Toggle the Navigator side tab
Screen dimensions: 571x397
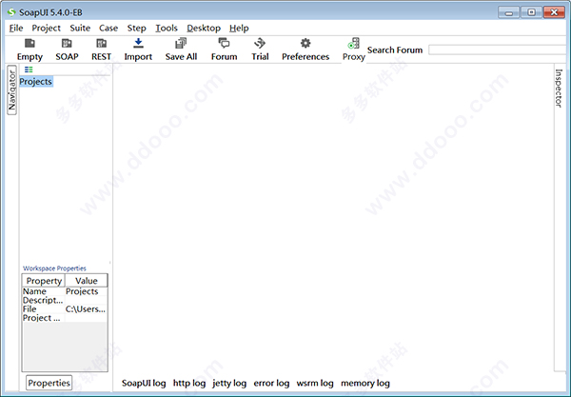(12, 89)
